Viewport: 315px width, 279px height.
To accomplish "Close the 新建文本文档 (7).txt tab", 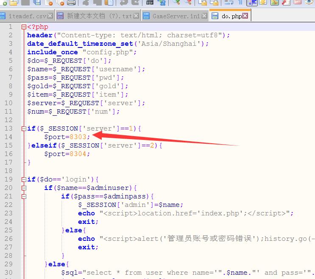I will tap(136, 16).
